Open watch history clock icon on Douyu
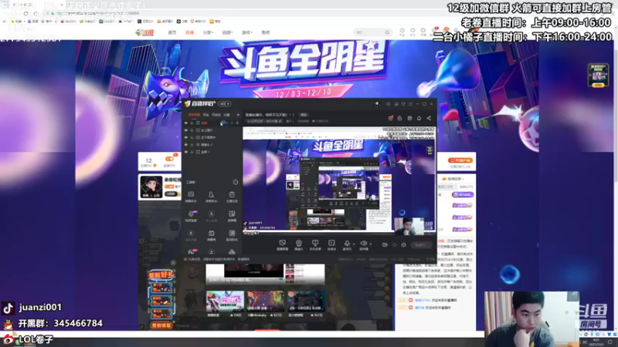This screenshot has height=347, width=618. point(402,32)
